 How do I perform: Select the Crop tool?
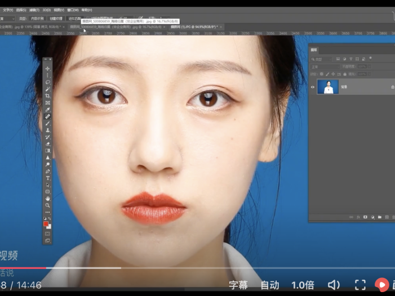(x=47, y=96)
